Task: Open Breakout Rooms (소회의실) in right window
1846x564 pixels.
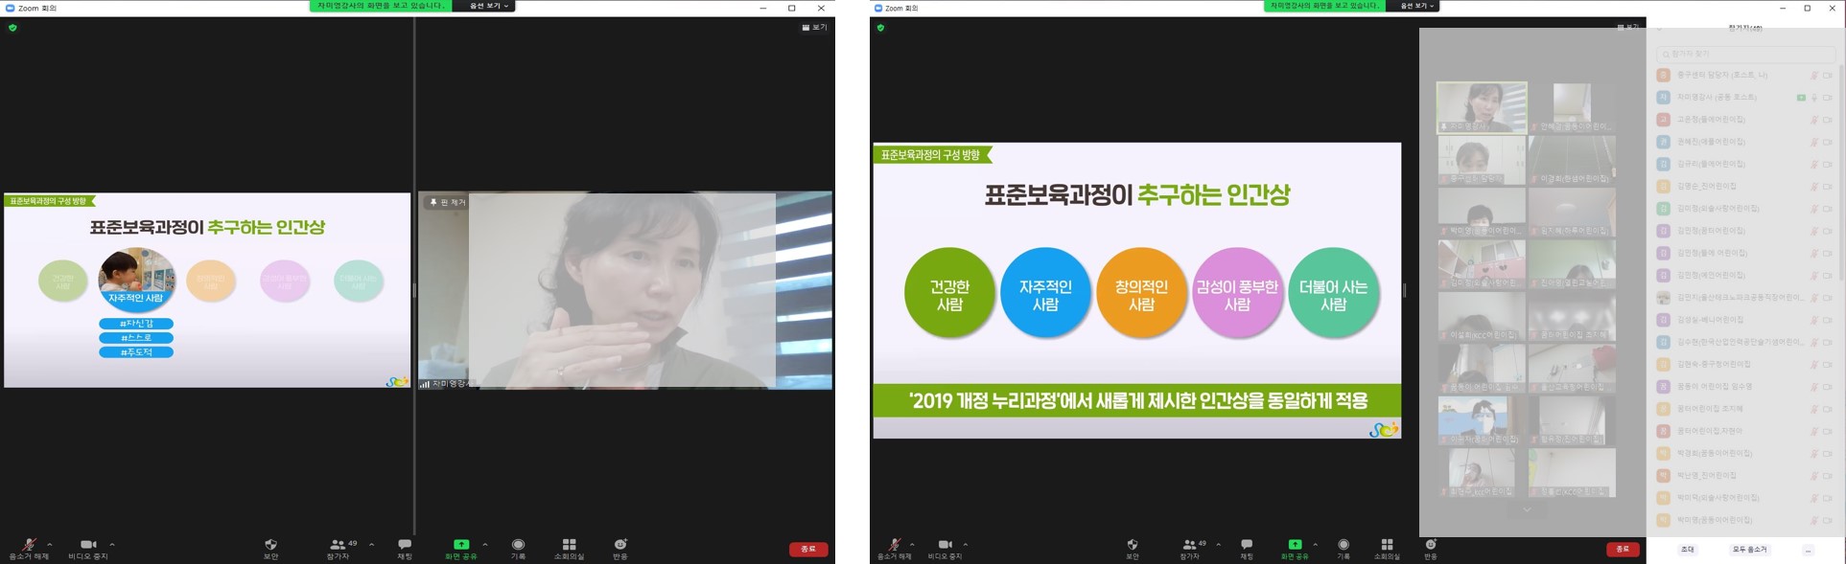Action: coord(1387,545)
